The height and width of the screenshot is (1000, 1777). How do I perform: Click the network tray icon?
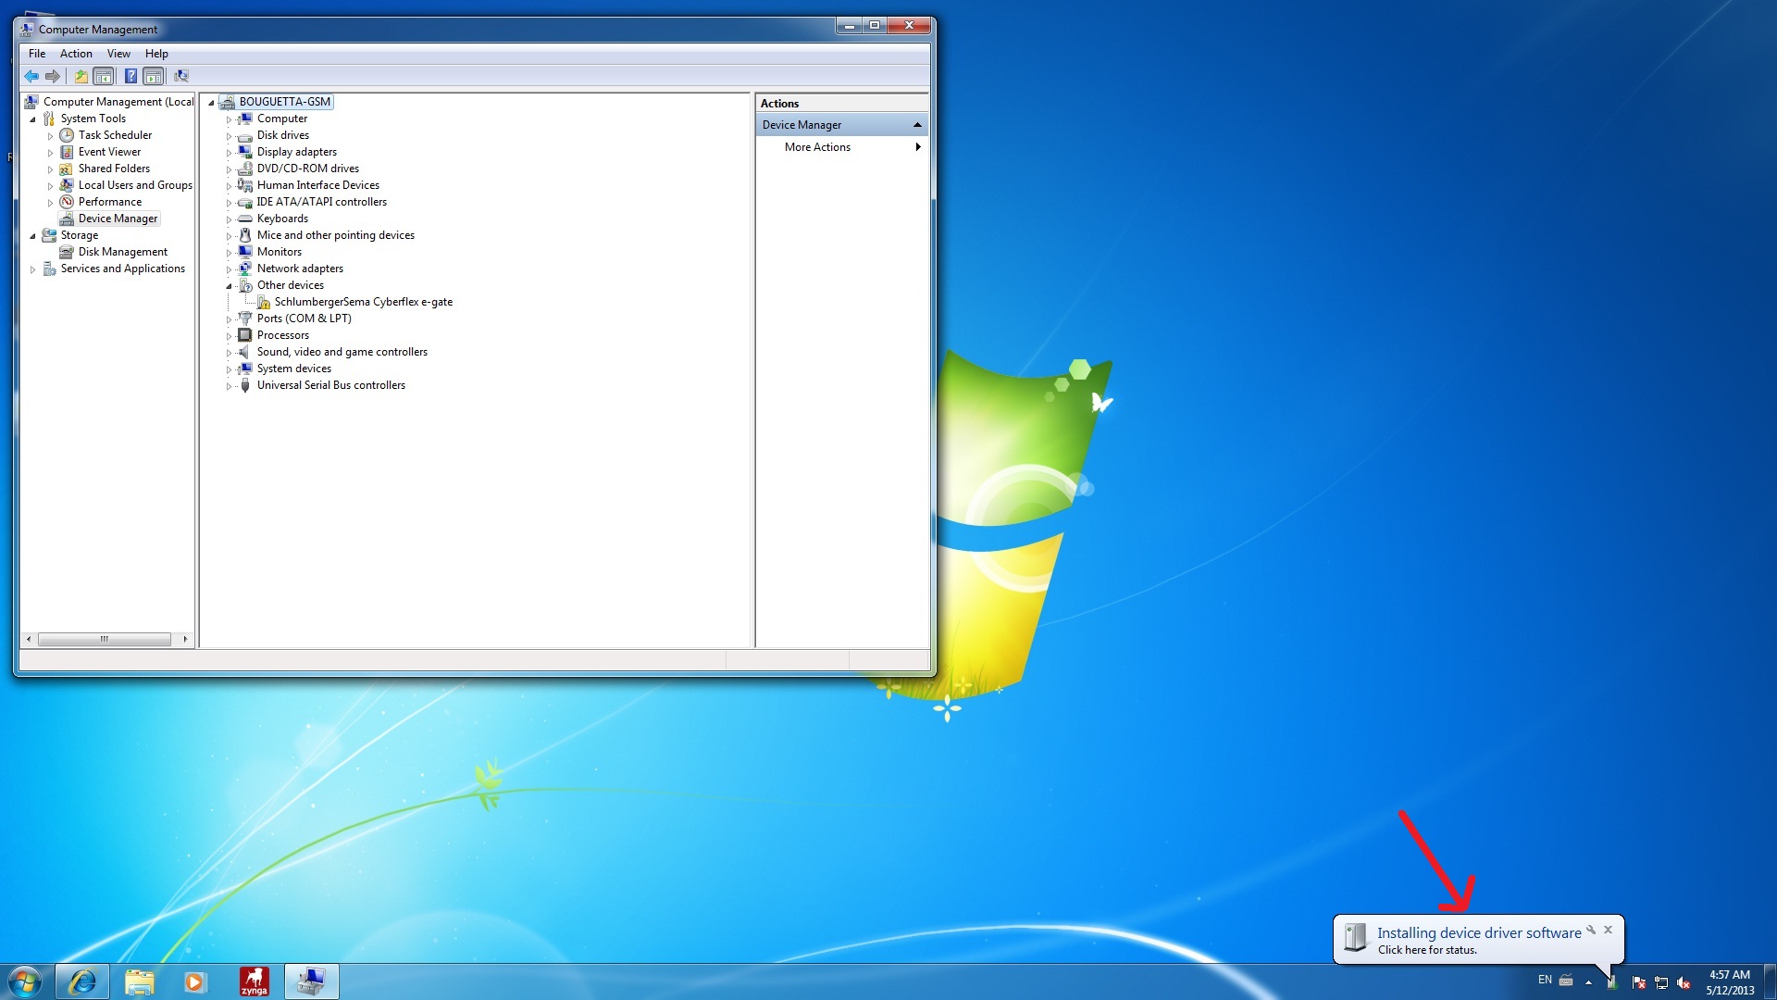(x=1661, y=982)
